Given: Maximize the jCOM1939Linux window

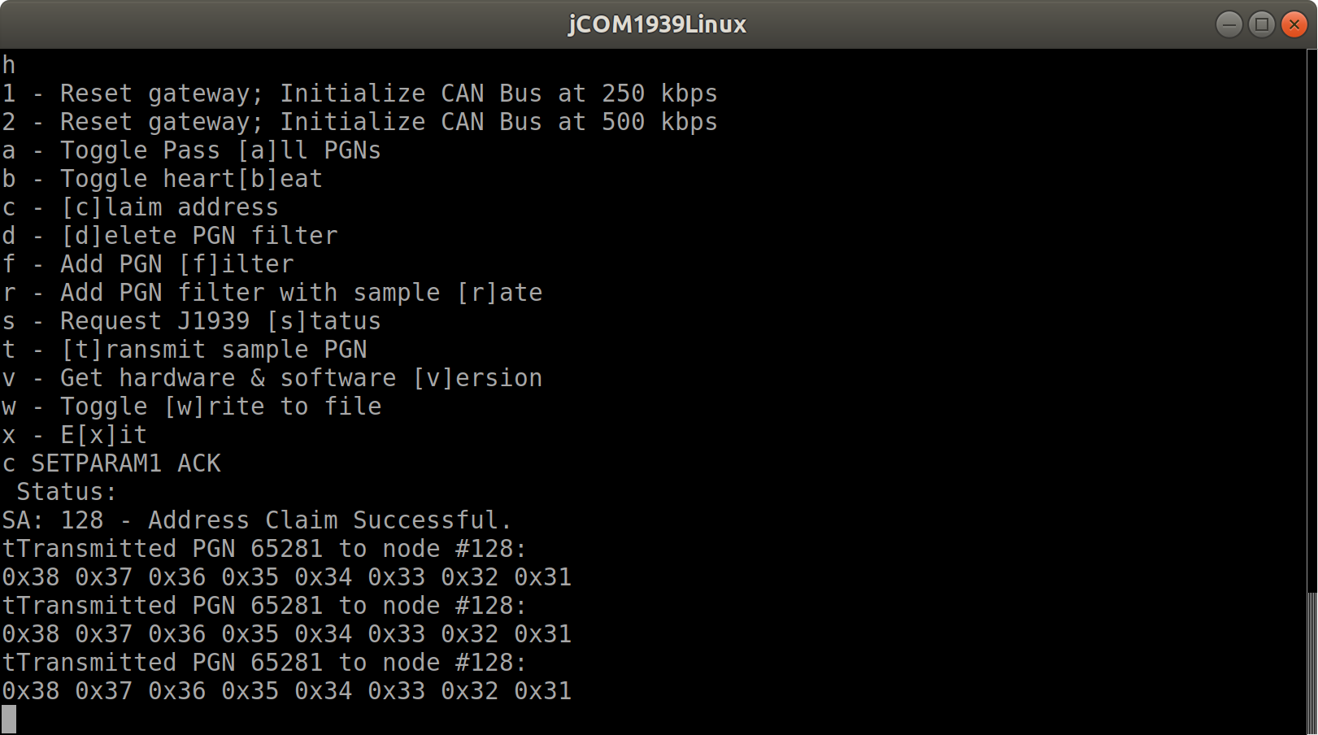Looking at the screenshot, I should point(1261,24).
